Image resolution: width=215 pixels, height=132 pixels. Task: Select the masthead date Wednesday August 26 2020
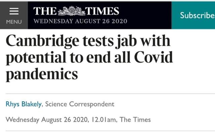point(80,21)
